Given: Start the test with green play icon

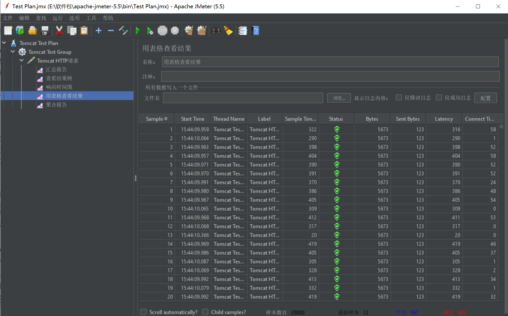Looking at the screenshot, I should 138,31.
